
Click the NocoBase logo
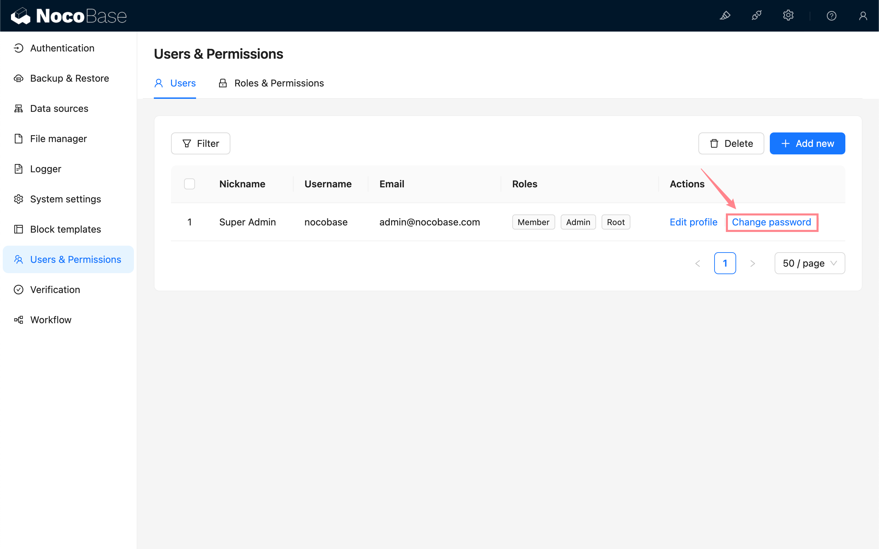[x=69, y=16]
